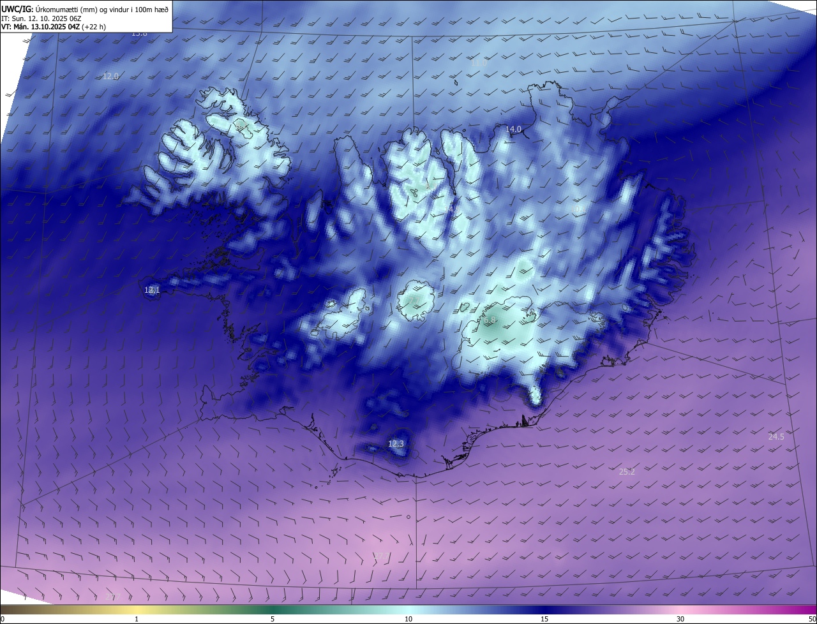The height and width of the screenshot is (624, 817).
Task: Click the 14.0 value on the north coast
Action: [x=513, y=129]
